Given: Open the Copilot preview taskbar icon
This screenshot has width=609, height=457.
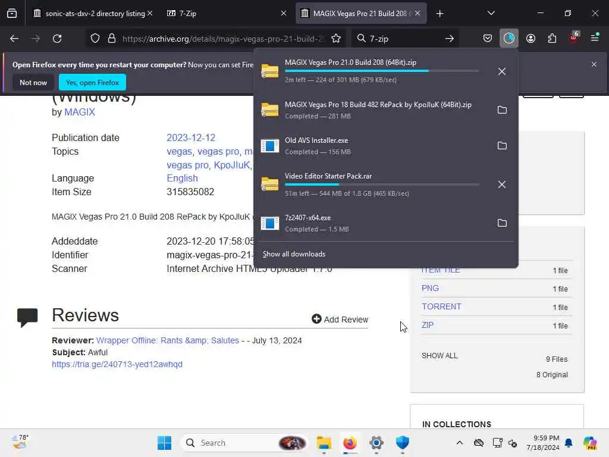Looking at the screenshot, I should point(590,443).
